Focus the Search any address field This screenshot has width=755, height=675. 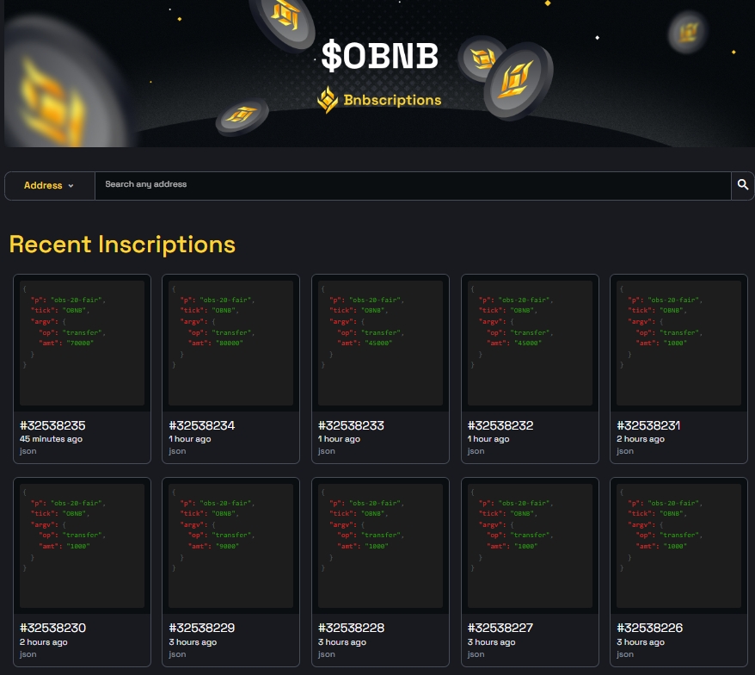pos(413,186)
